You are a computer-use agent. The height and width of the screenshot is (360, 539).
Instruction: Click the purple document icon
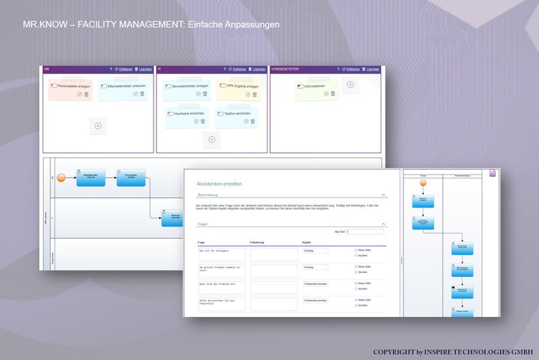coord(493,173)
